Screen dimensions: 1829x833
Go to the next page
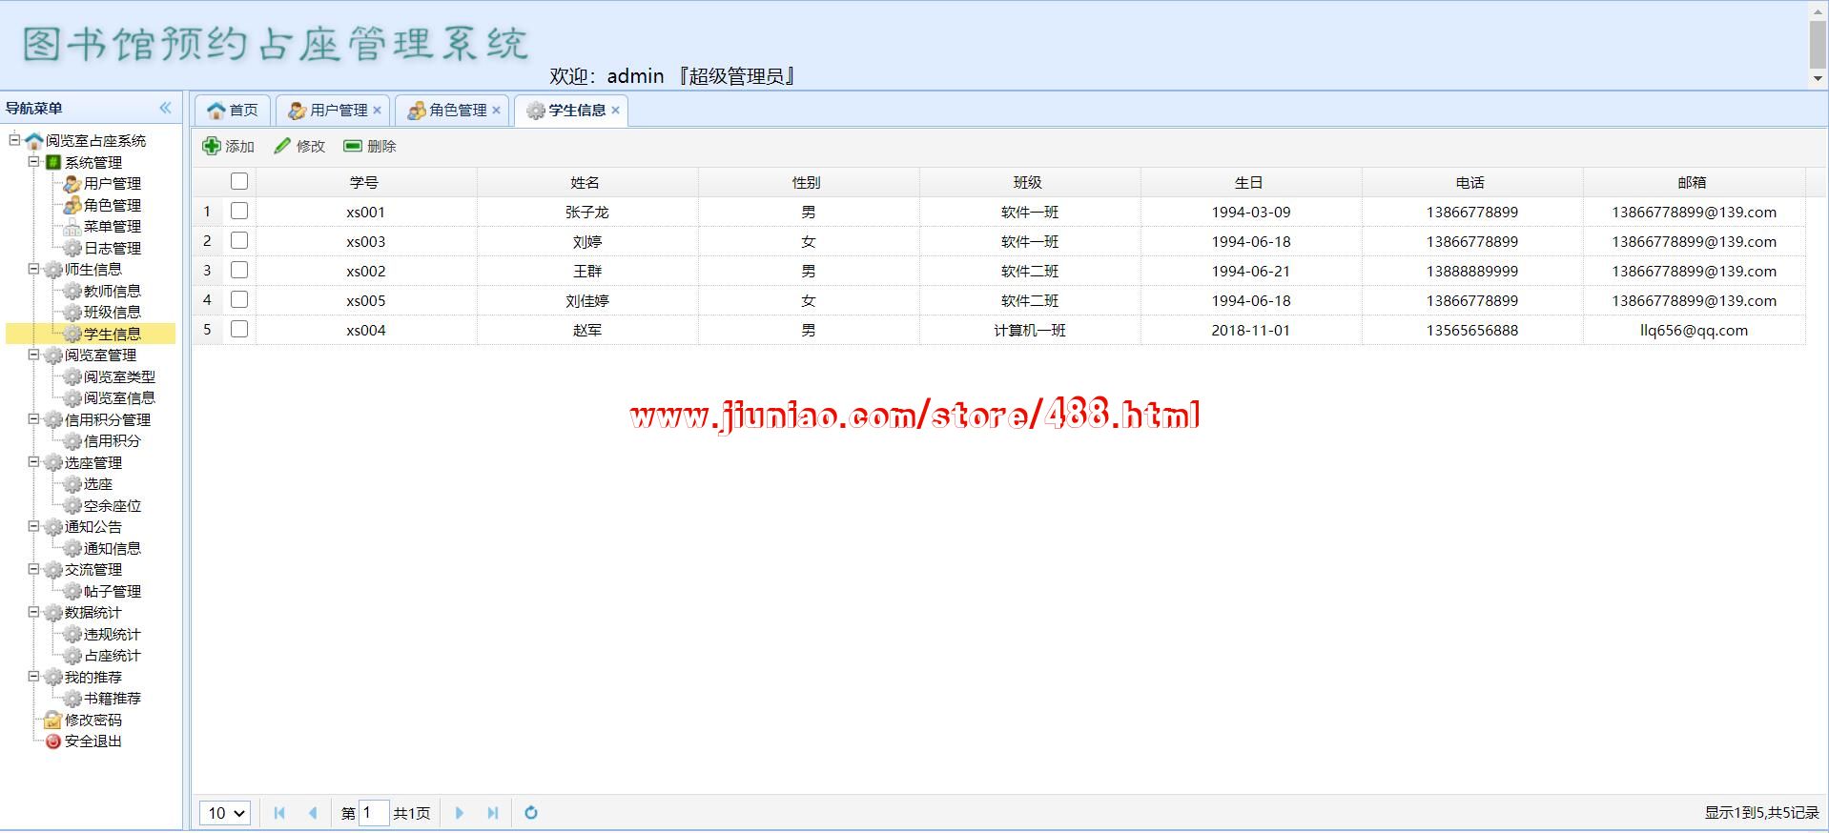[460, 813]
